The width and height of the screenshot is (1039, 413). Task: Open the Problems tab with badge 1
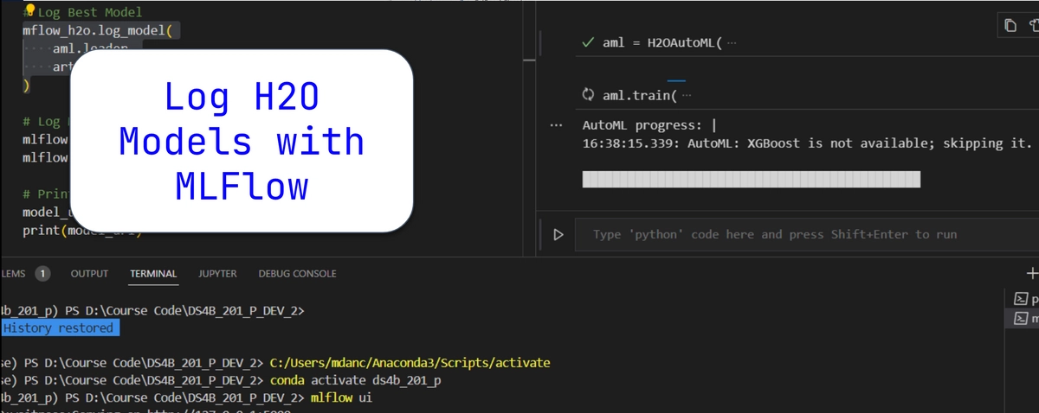(x=26, y=273)
